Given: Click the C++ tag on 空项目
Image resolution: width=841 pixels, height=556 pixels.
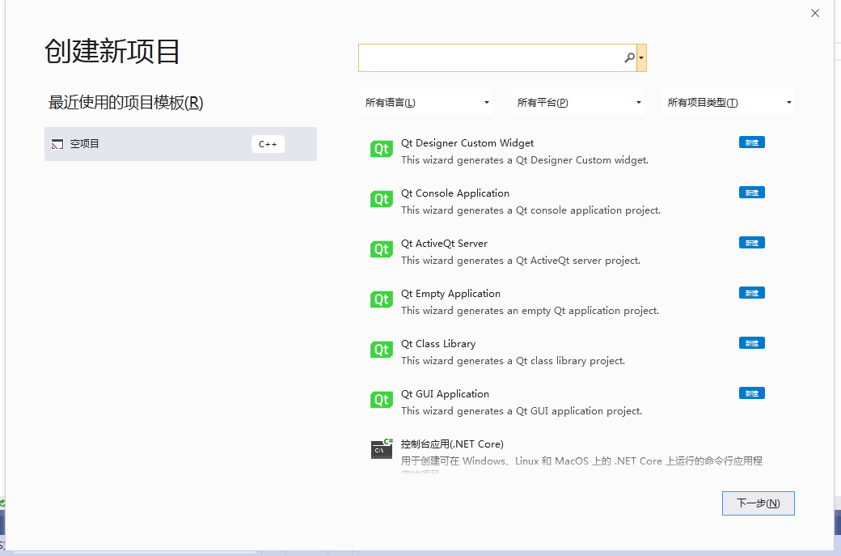Looking at the screenshot, I should (x=268, y=143).
